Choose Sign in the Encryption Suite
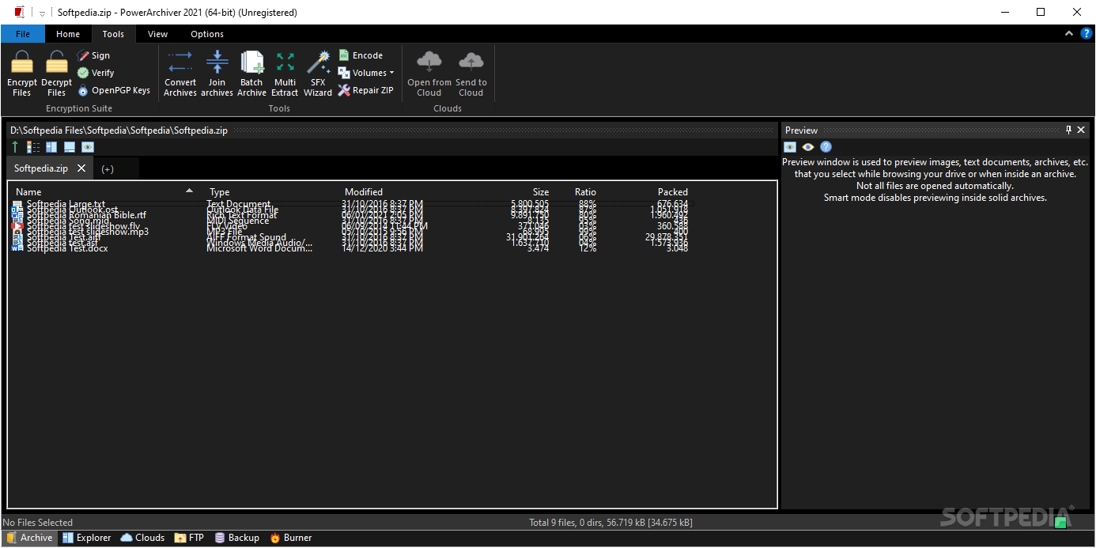 pyautogui.click(x=93, y=55)
